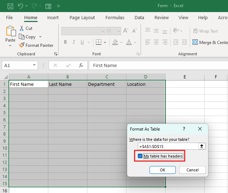Click the Center text icon
Image resolution: width=228 pixels, height=193 pixels.
tap(156, 42)
